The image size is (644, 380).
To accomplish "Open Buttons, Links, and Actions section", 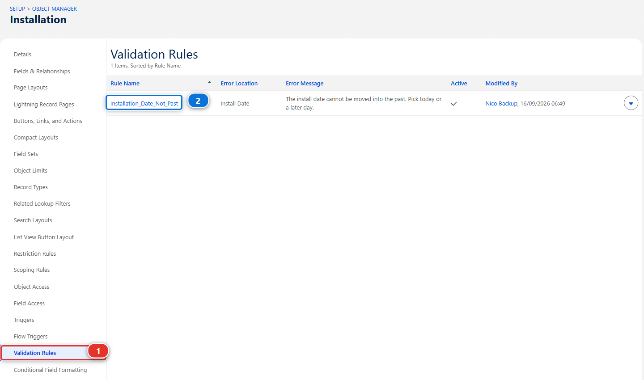I will tap(48, 121).
